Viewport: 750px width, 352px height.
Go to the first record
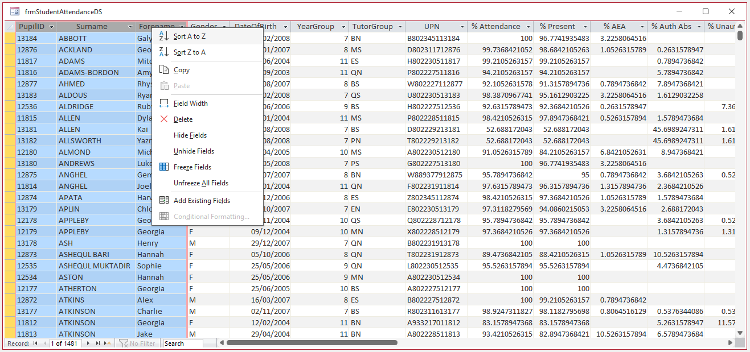[x=36, y=343]
